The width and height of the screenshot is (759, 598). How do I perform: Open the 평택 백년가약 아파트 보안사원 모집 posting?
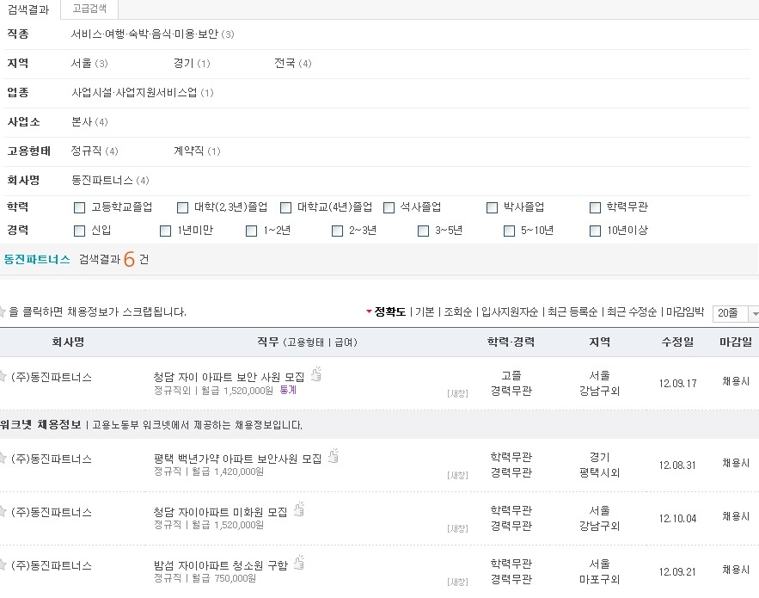pyautogui.click(x=238, y=459)
